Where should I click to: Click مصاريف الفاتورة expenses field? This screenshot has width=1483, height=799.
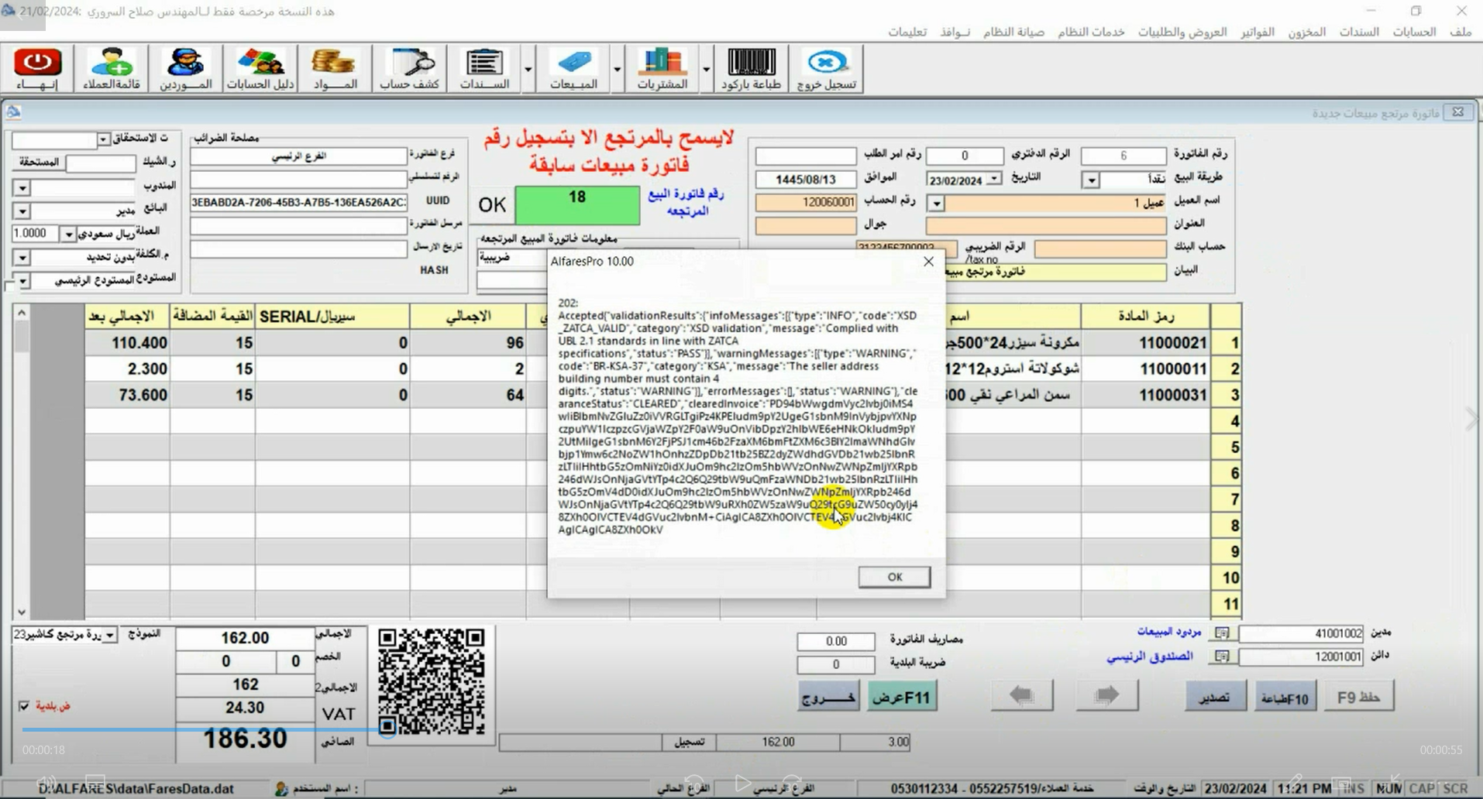coord(836,641)
